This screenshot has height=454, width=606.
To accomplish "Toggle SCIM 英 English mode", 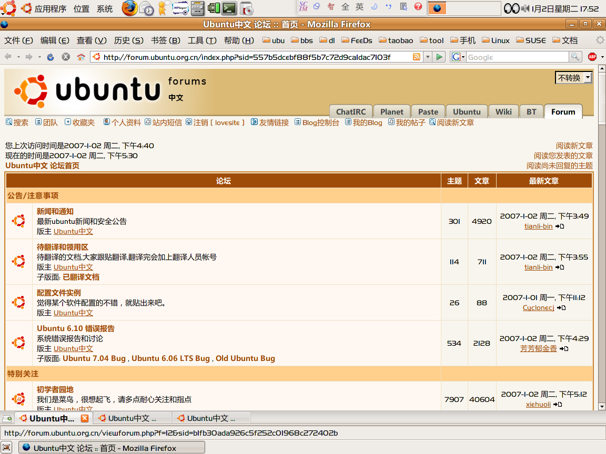I will click(x=359, y=6).
